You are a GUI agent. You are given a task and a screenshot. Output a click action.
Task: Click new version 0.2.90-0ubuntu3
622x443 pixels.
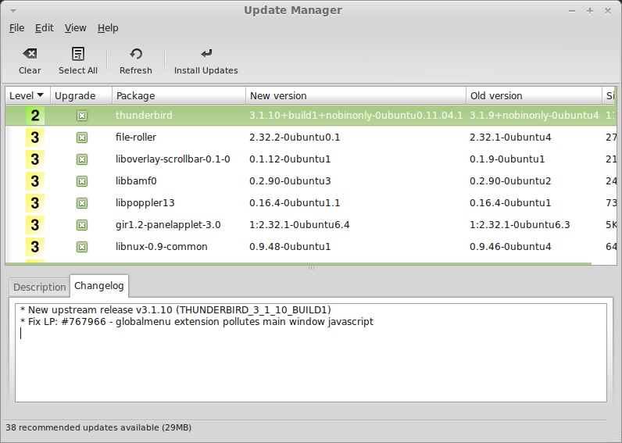tap(290, 180)
